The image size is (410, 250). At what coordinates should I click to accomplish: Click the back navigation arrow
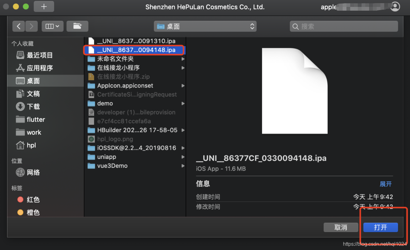coord(19,26)
